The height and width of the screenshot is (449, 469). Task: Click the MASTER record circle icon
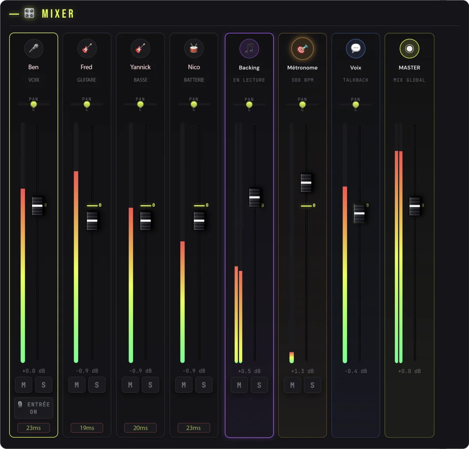click(409, 49)
